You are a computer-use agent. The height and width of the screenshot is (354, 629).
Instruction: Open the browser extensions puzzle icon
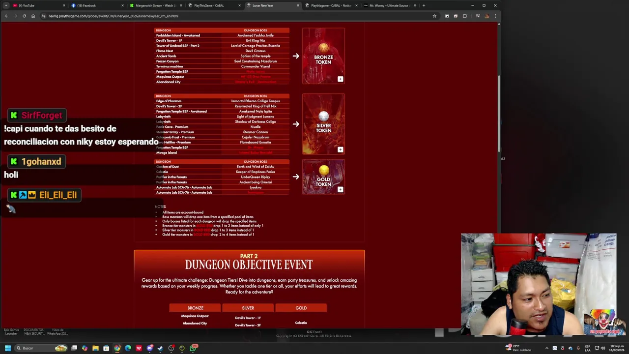[464, 16]
